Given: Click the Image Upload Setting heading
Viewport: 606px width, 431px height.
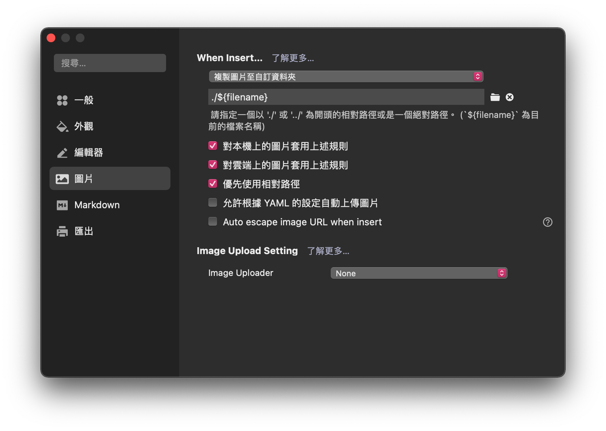Looking at the screenshot, I should (247, 251).
